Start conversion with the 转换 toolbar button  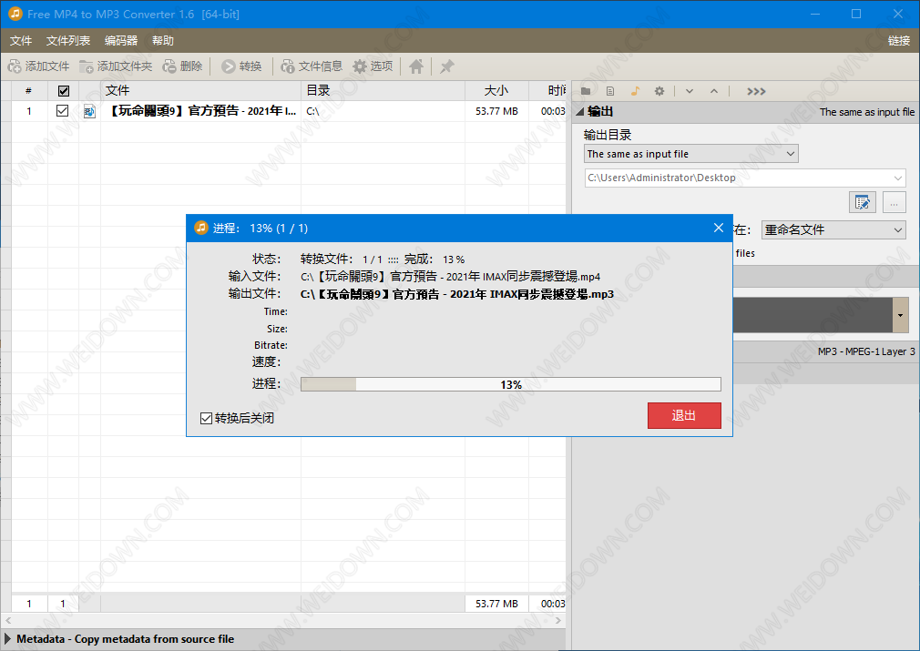(241, 66)
